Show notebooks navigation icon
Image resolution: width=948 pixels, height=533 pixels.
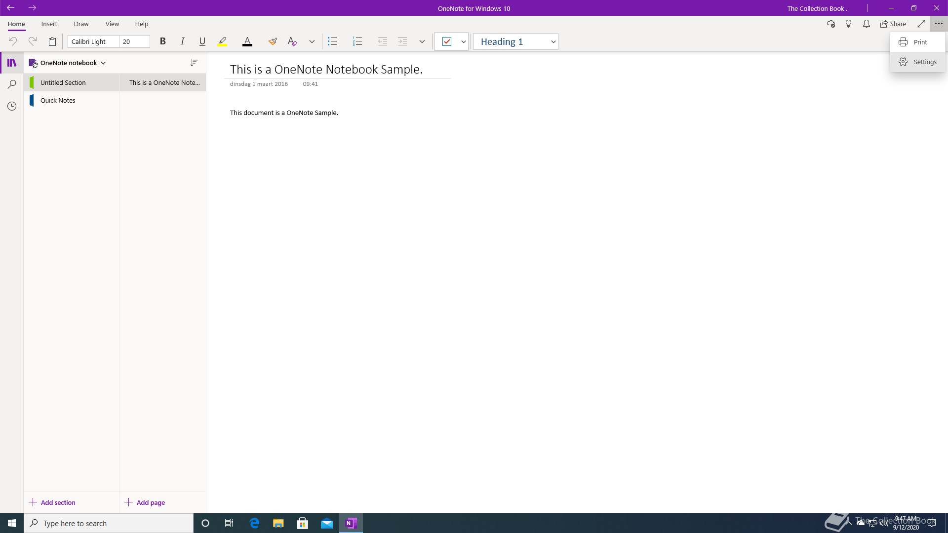point(12,63)
